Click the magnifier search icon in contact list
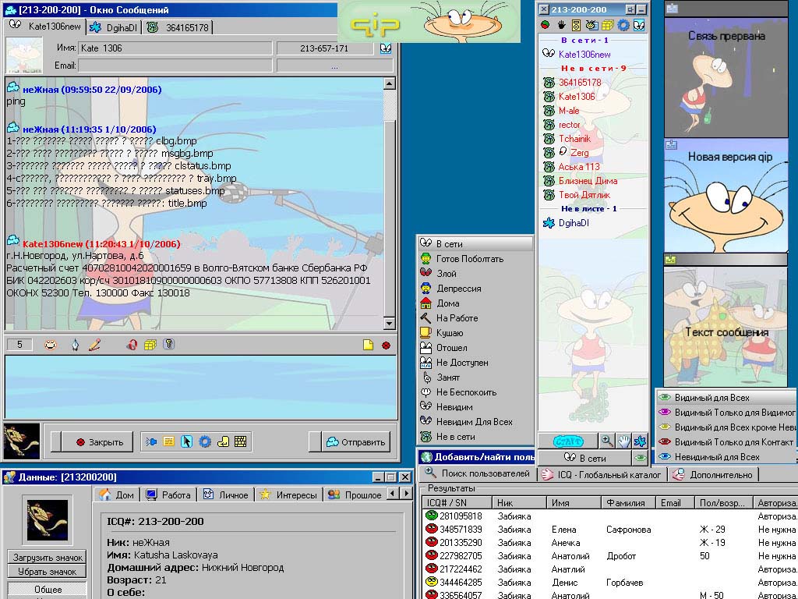The height and width of the screenshot is (599, 798). pyautogui.click(x=606, y=441)
